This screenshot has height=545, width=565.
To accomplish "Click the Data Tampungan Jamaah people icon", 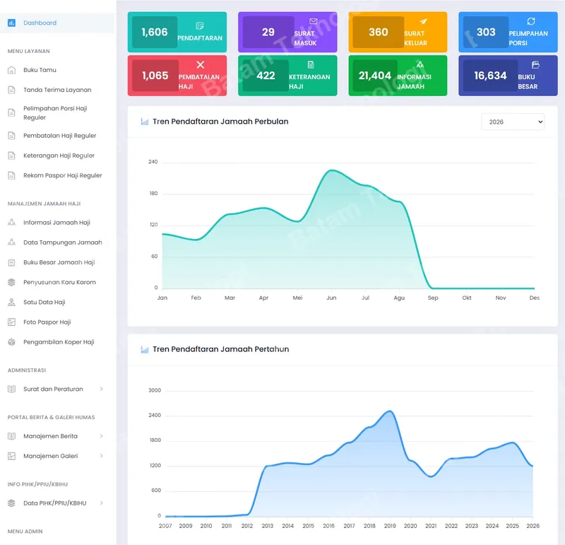I will point(11,242).
